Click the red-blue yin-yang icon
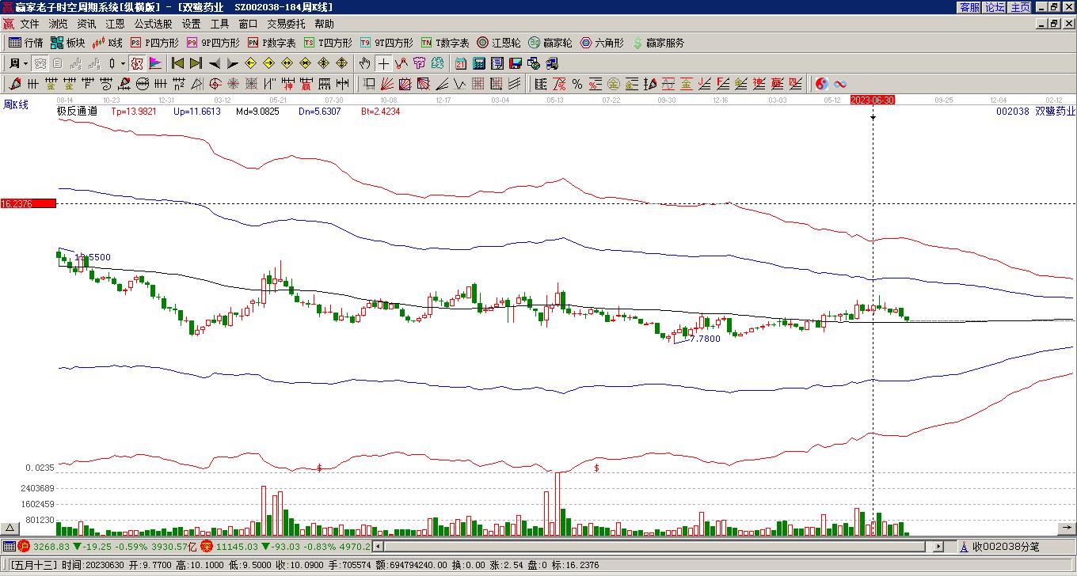 tap(822, 84)
